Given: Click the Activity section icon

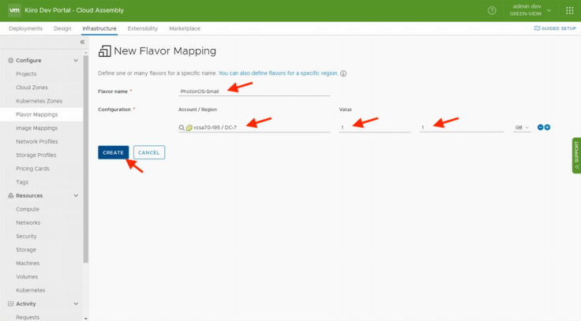Looking at the screenshot, I should 11,304.
